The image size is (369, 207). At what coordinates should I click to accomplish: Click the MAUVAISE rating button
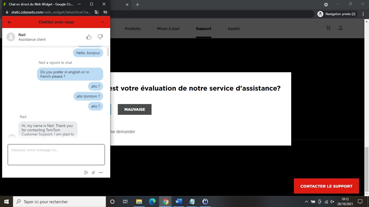(135, 109)
